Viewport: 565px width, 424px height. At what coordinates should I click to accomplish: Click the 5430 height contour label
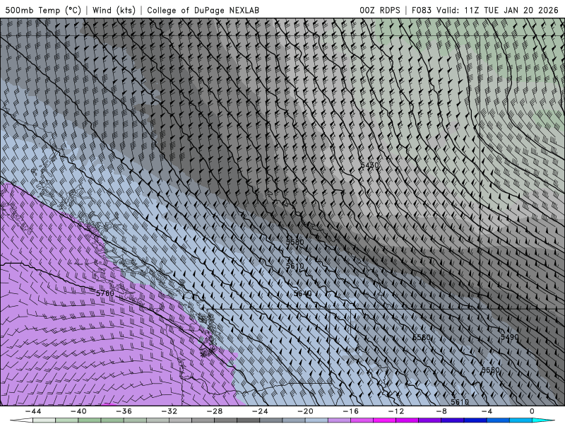click(369, 165)
